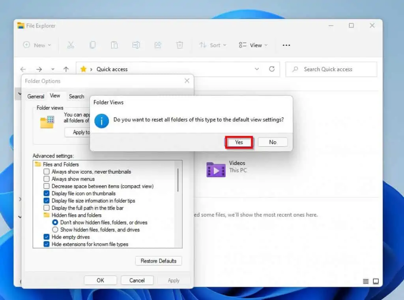Click the Share icon in toolbar

(158, 45)
